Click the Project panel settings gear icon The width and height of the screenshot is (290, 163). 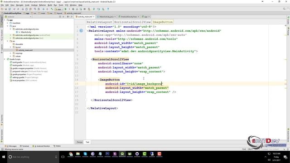pos(68,17)
